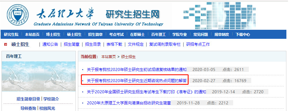This screenshot has height=111, width=290.
Task: Click the Taiyuan University of Technology logo emblem
Action: pos(18,15)
